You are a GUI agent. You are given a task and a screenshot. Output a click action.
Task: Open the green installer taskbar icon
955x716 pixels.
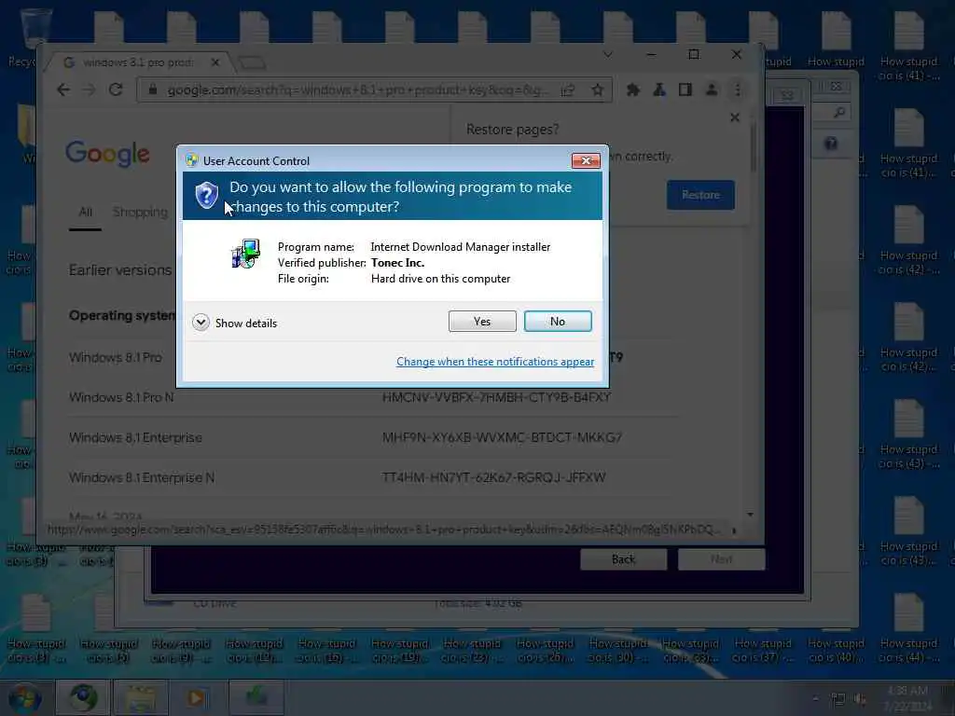[x=256, y=697]
